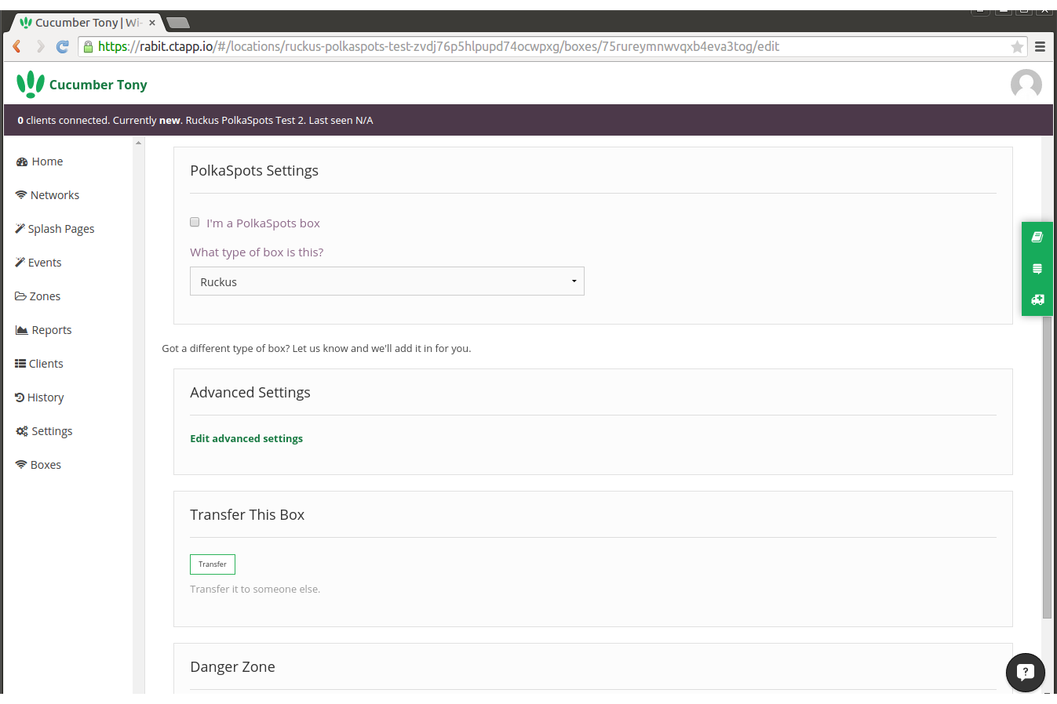Click the Cucumber Tony logo icon
The width and height of the screenshot is (1057, 704).
(x=31, y=84)
